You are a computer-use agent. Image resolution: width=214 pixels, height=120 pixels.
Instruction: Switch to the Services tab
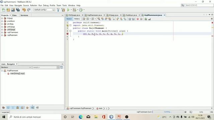[x=24, y=15]
